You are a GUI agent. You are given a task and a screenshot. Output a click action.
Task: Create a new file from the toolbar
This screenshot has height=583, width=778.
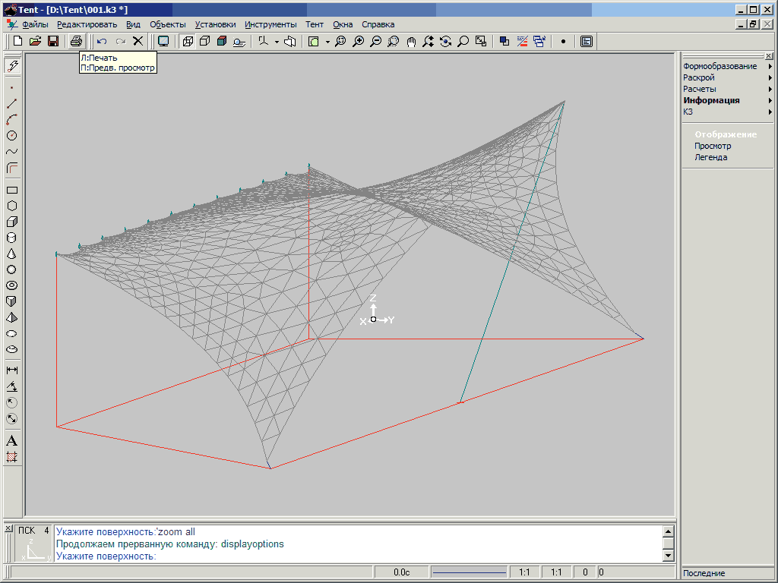[18, 41]
